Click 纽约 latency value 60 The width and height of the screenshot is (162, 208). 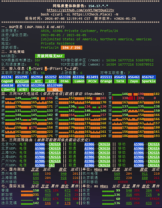tap(118, 199)
